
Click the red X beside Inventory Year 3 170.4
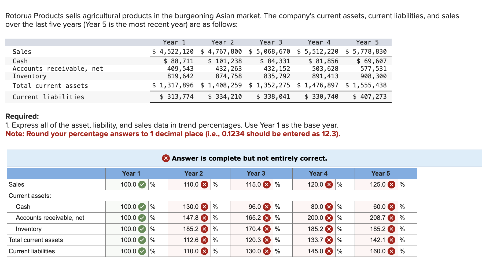pyautogui.click(x=267, y=229)
